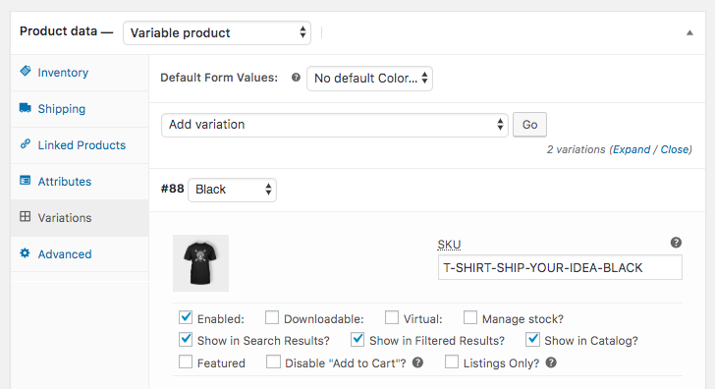Check Disable Add to Cart checkbox
This screenshot has width=715, height=389.
[x=273, y=362]
